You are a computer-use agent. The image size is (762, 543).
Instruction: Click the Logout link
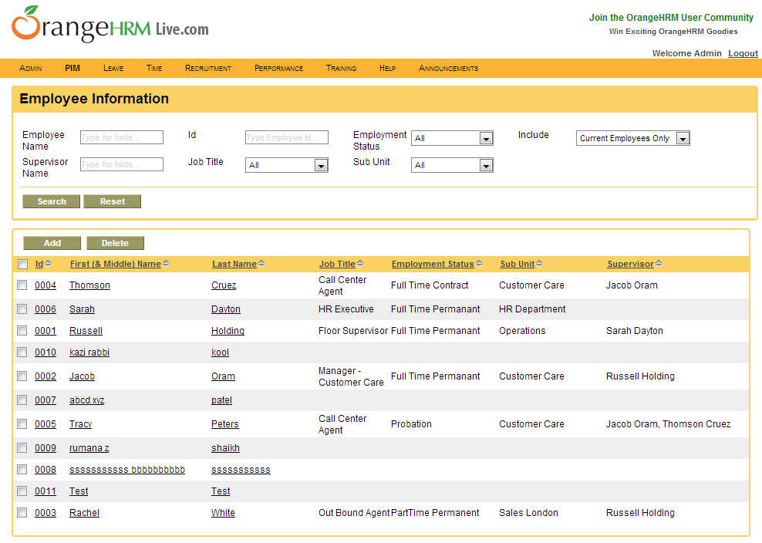pos(743,53)
